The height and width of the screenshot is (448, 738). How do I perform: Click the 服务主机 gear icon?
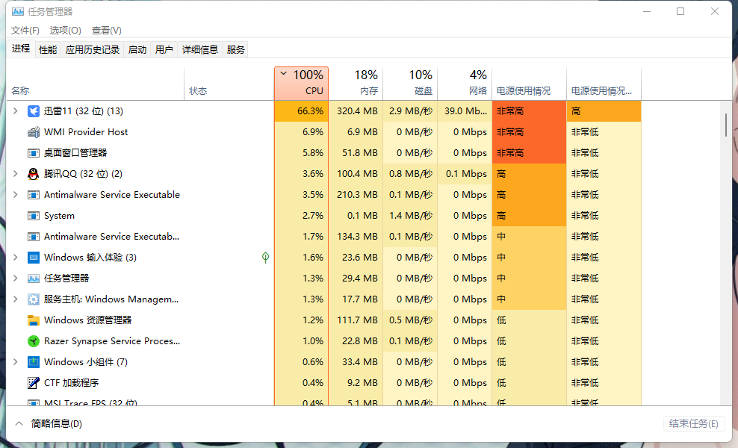(34, 299)
